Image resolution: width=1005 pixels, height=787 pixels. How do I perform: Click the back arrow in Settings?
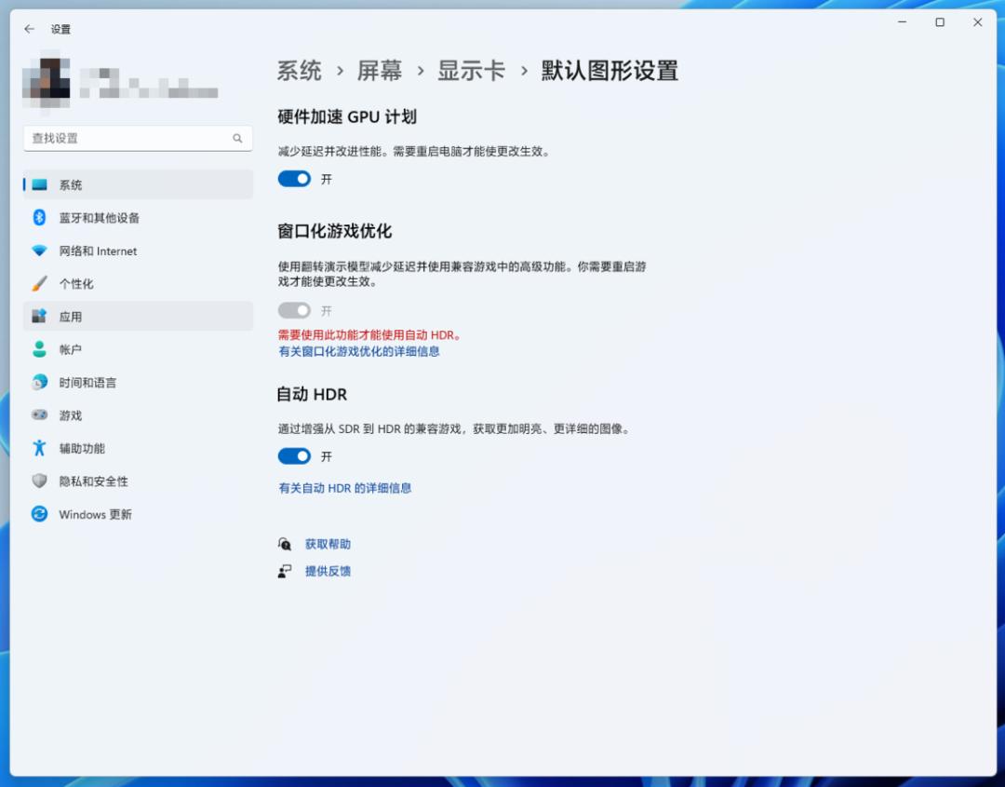(x=29, y=29)
